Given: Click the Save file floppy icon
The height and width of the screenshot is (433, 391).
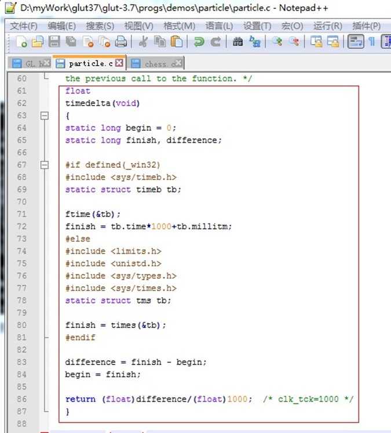Looking at the screenshot, I should coord(54,42).
